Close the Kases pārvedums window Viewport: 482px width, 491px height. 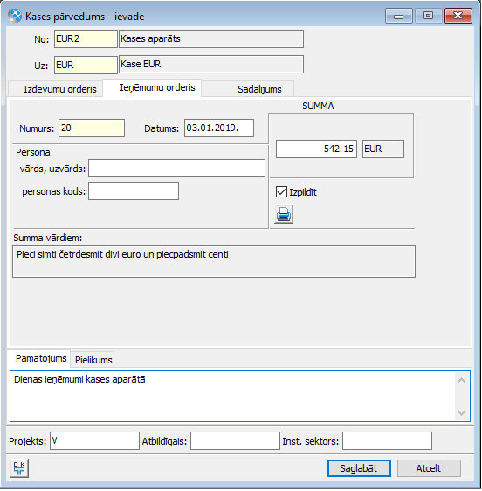[x=458, y=16]
